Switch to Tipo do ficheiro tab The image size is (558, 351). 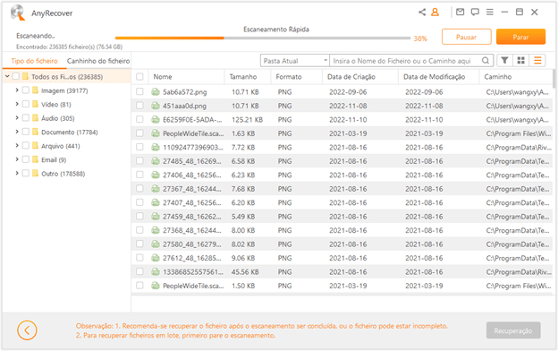34,61
